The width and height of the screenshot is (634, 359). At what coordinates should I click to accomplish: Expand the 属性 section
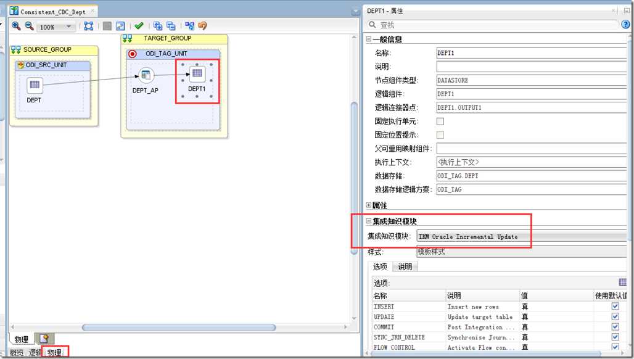pos(368,205)
